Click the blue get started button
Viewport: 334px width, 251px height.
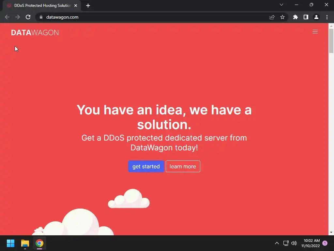[x=146, y=166]
